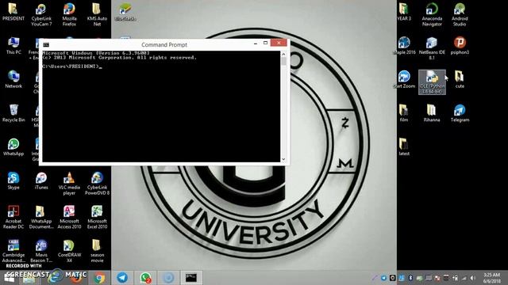Select the psiphon3 desktop icon
This screenshot has width=508, height=285.
pyautogui.click(x=460, y=46)
